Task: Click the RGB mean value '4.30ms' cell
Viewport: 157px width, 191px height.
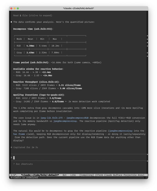Action: 31,46
